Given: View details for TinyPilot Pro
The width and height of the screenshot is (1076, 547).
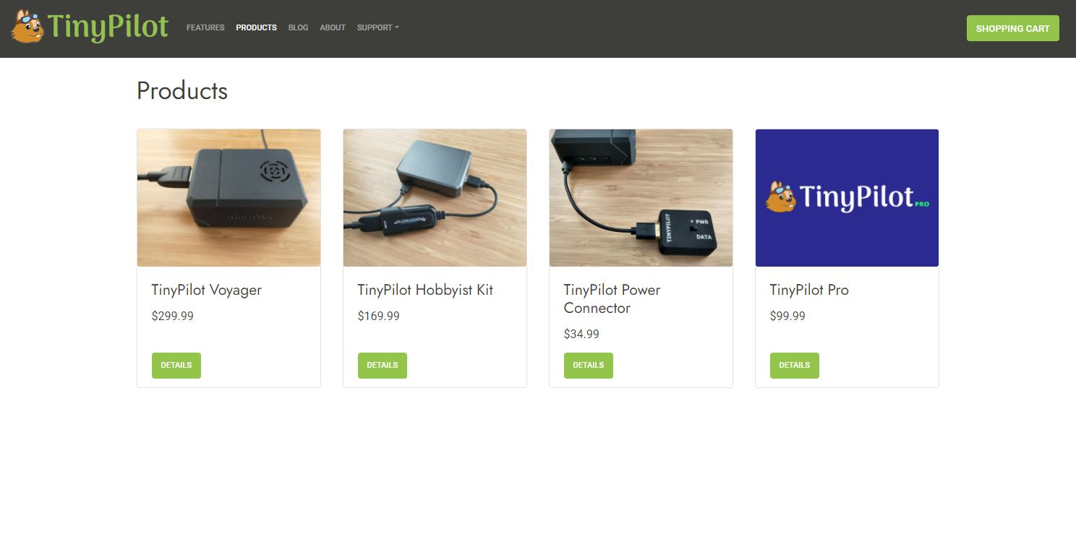Looking at the screenshot, I should tap(795, 366).
